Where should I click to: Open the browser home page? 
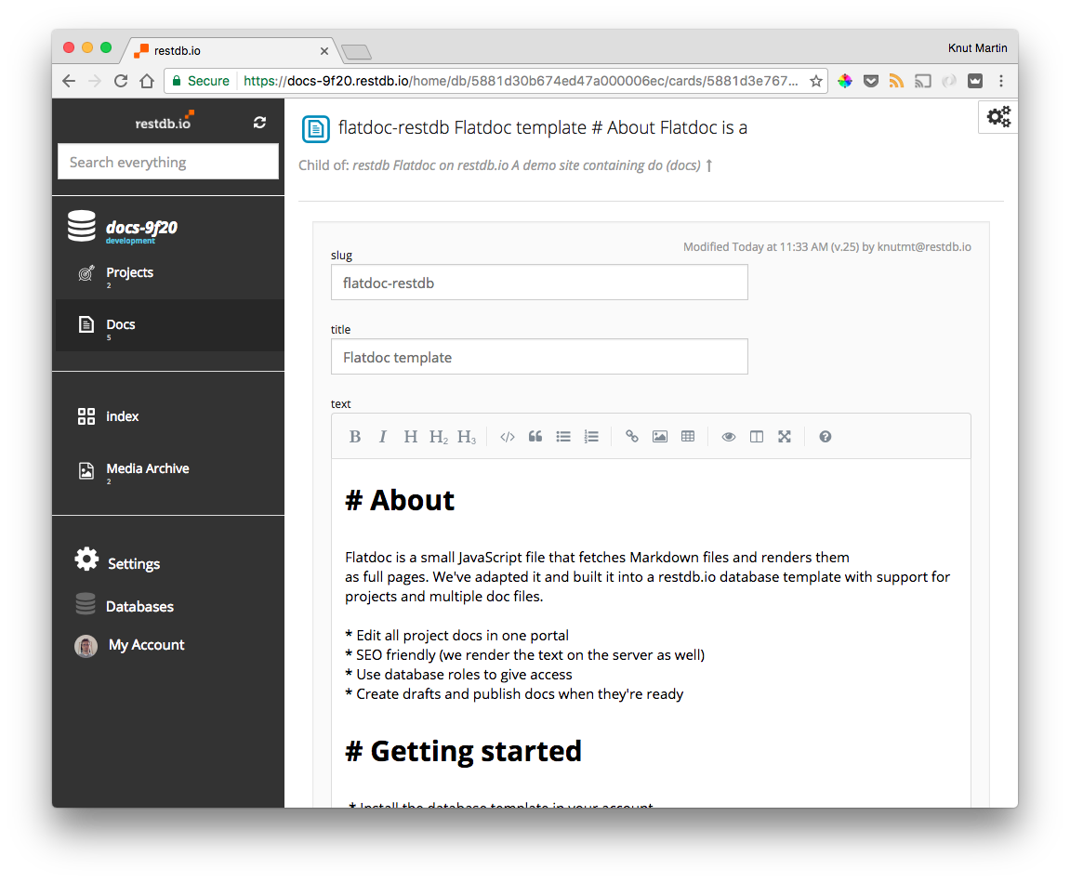pyautogui.click(x=147, y=81)
